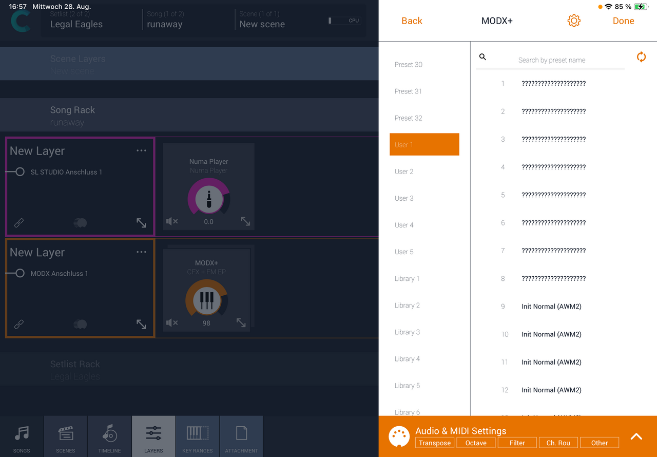The width and height of the screenshot is (657, 457).
Task: Select the User 3 bank
Action: pos(424,198)
